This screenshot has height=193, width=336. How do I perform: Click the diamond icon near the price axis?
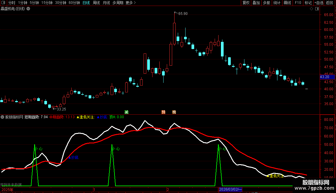(x=311, y=9)
